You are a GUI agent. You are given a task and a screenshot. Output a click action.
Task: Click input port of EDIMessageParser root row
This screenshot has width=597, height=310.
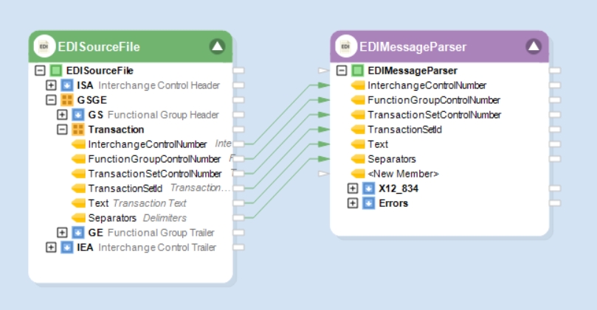click(x=323, y=71)
